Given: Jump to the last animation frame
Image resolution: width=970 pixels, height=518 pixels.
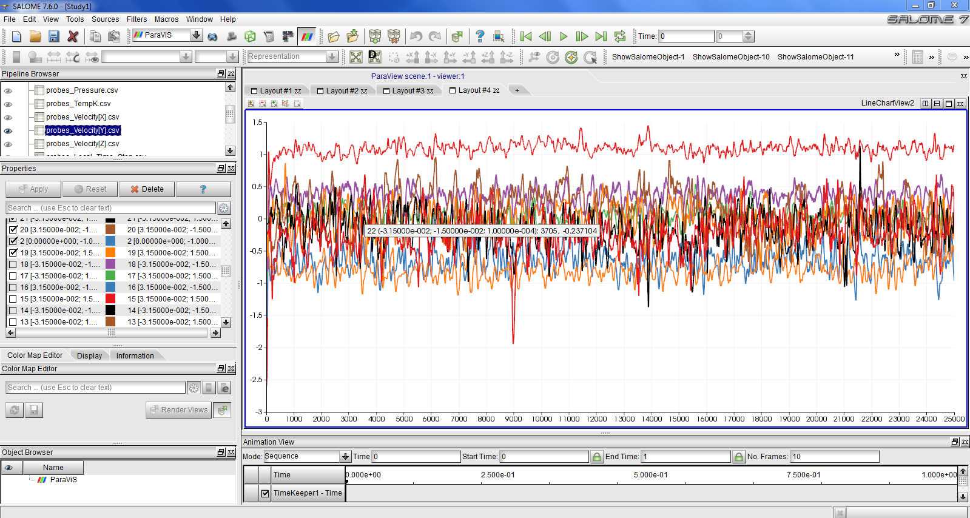Looking at the screenshot, I should click(601, 36).
